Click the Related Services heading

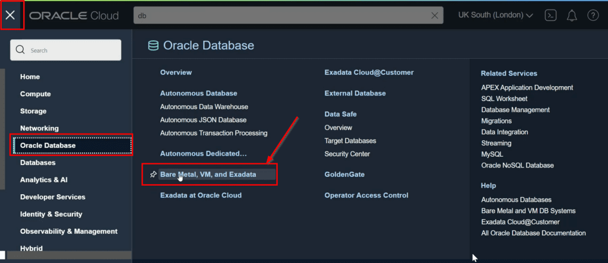point(509,73)
